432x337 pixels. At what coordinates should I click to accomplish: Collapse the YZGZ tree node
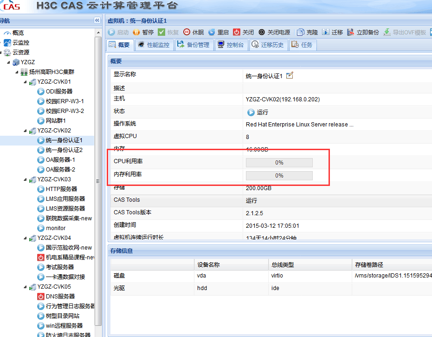click(x=8, y=62)
